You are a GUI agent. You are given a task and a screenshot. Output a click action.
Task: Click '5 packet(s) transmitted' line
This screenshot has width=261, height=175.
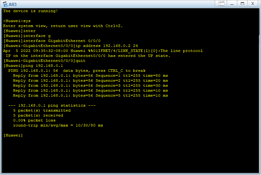[x=42, y=111]
